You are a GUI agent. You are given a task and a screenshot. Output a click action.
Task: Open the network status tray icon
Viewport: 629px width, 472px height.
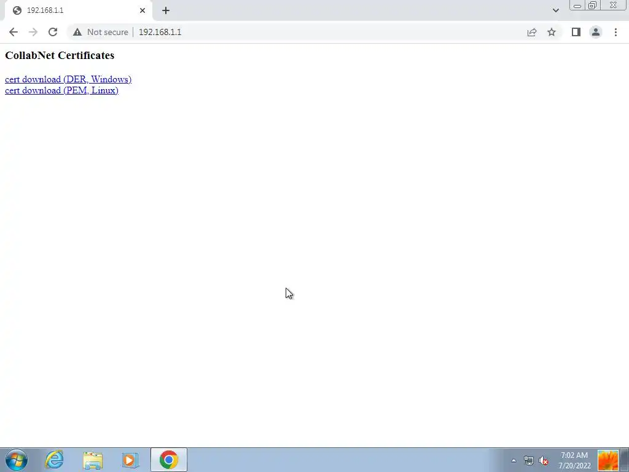[x=529, y=460]
